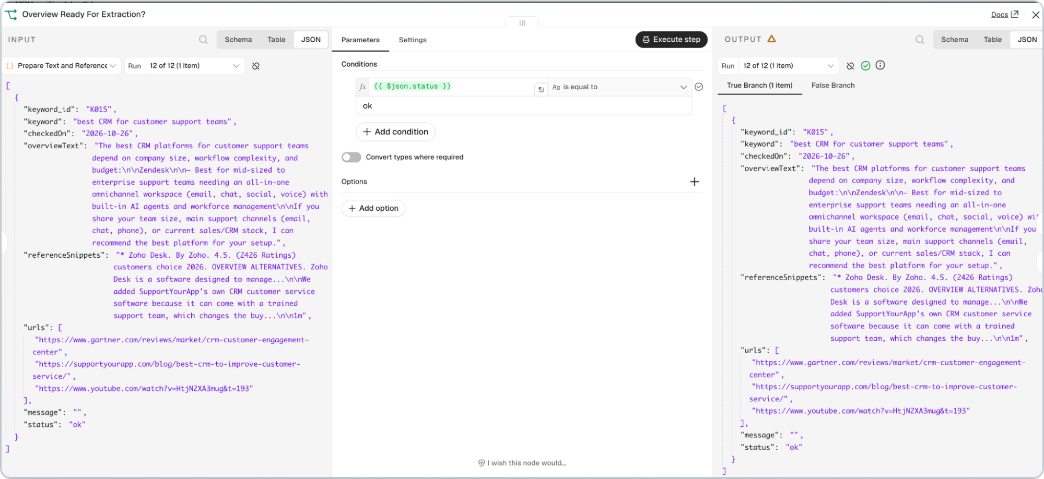The width and height of the screenshot is (1044, 479).
Task: Click the input unpin data icon
Action: point(256,66)
